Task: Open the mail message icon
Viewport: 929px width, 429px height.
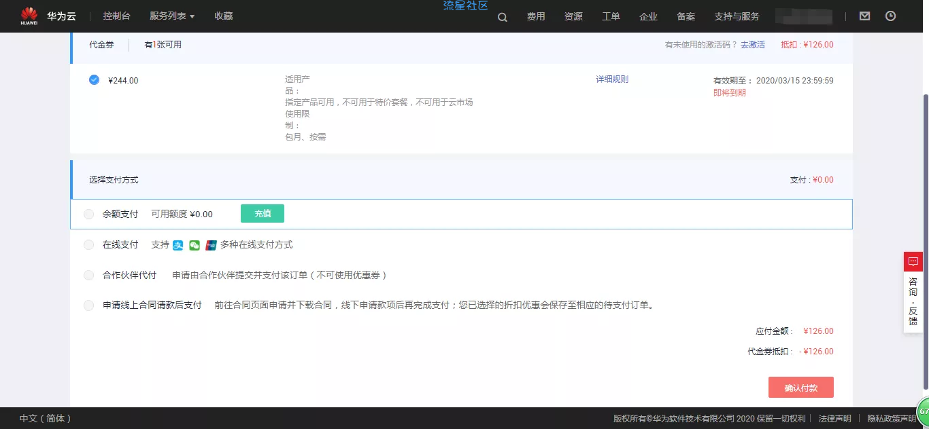Action: [864, 16]
